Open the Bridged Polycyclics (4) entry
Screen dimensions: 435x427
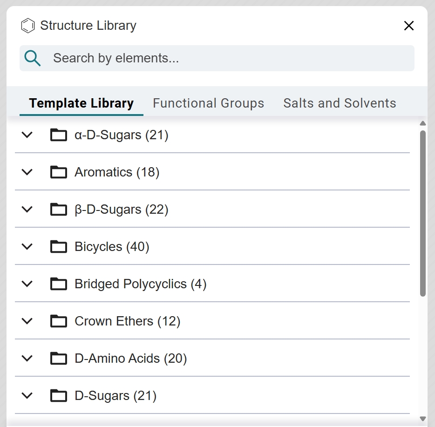coord(140,284)
